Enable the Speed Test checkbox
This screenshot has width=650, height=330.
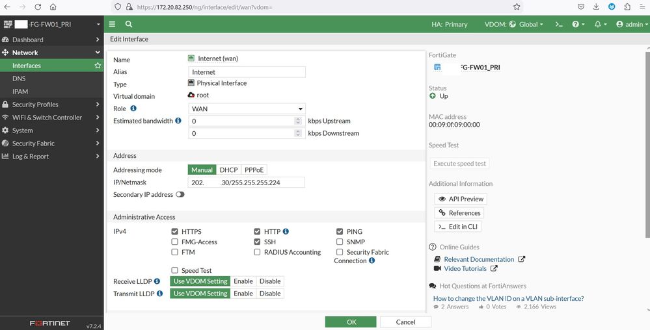[174, 270]
